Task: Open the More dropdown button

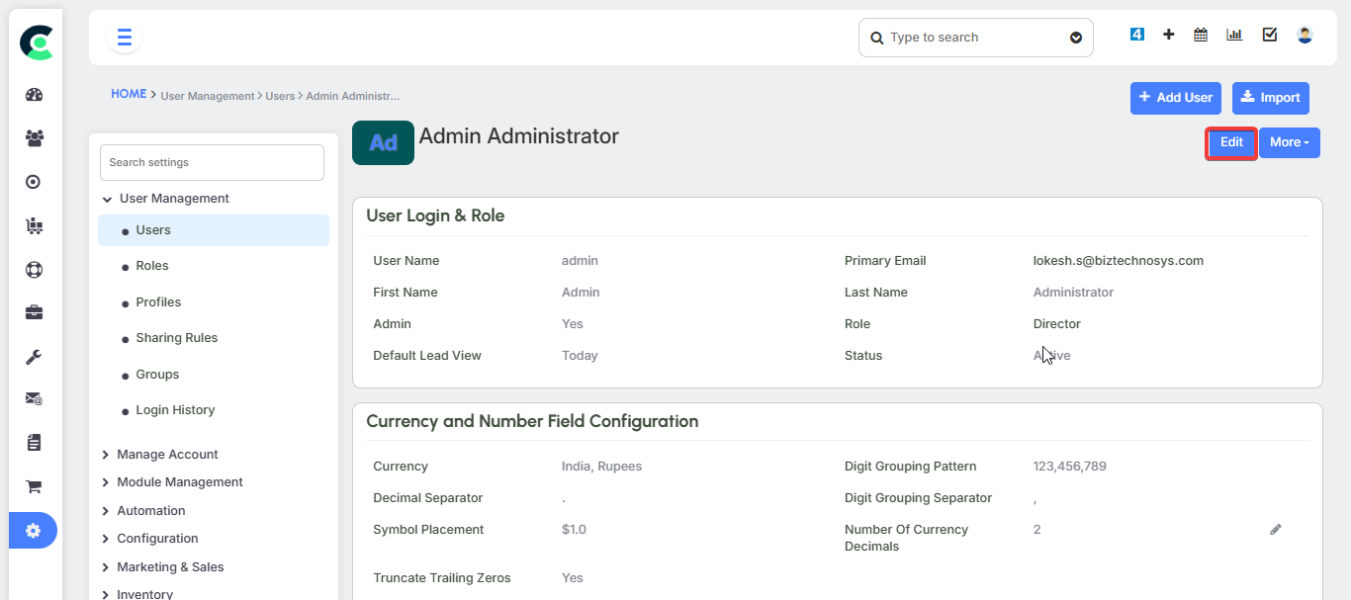Action: click(x=1289, y=142)
